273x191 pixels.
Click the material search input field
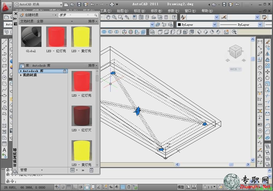click(78, 15)
